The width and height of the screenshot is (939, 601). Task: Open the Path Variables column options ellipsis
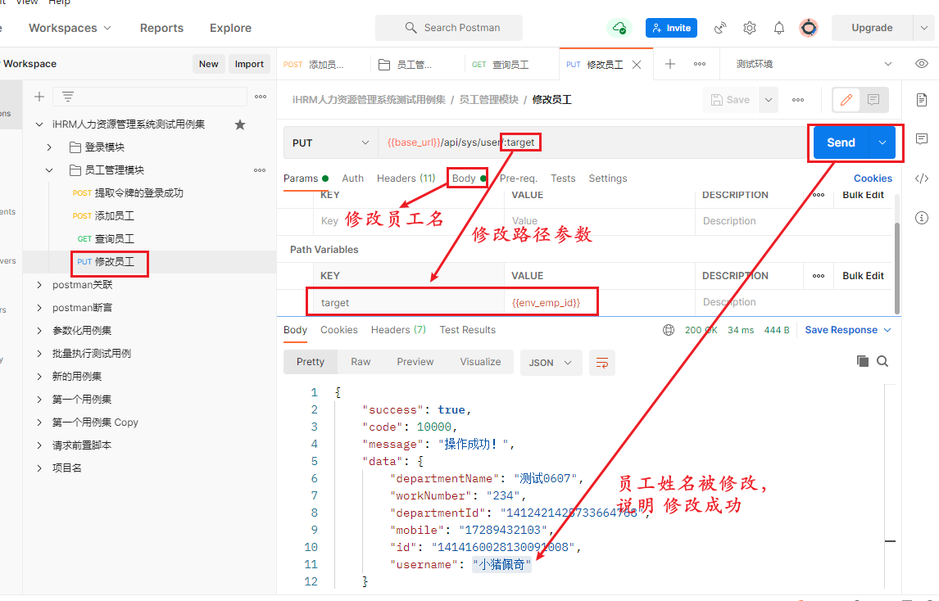819,276
